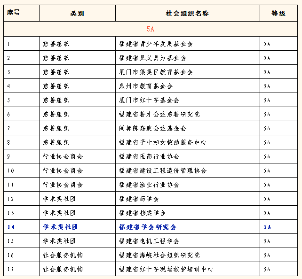Select 学术类社团 category in row 12
Image resolution: width=302 pixels, height=279 pixels.
tap(59, 199)
